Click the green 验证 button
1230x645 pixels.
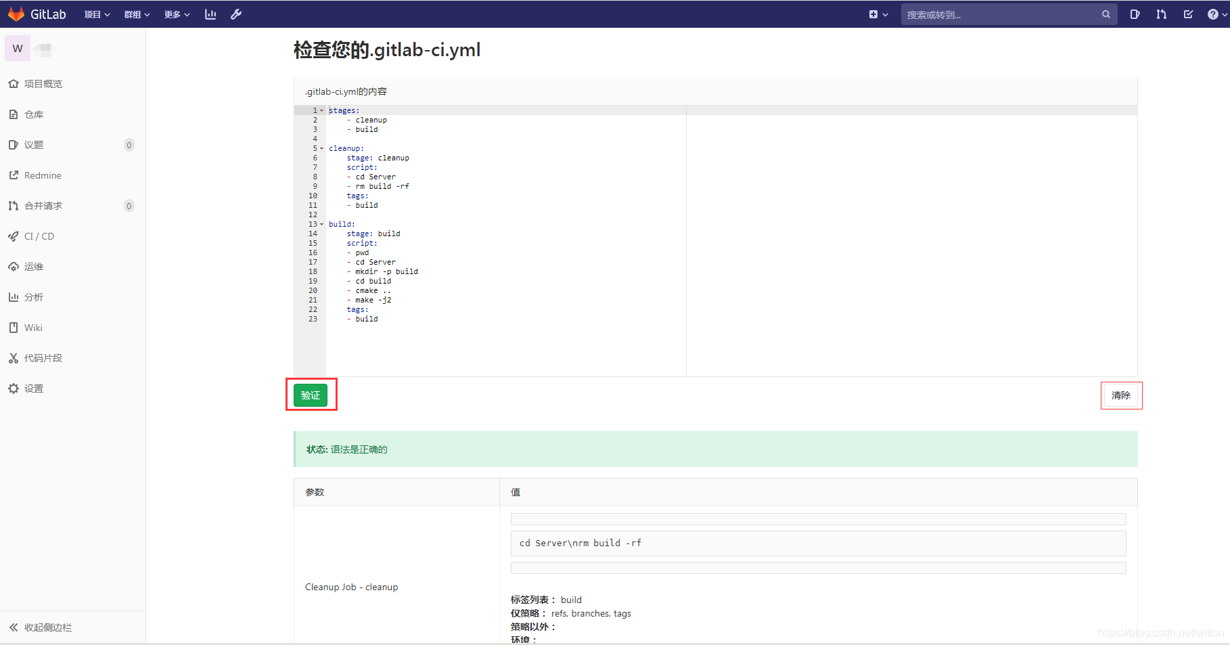point(311,395)
